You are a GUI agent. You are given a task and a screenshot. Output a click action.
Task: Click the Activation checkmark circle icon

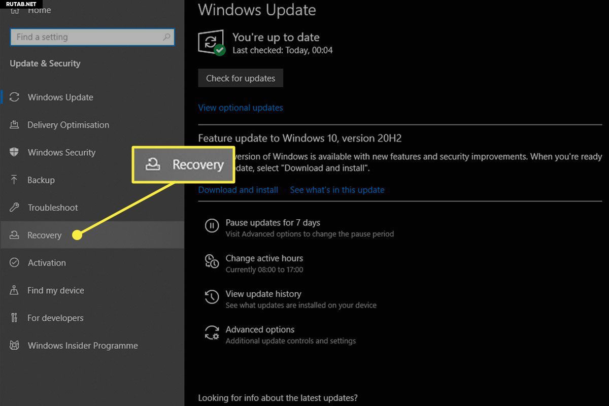click(x=15, y=262)
